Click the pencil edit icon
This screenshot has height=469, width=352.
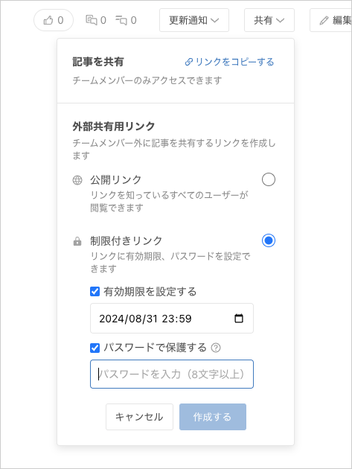pos(324,20)
